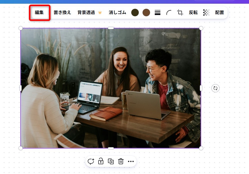Screen dimensions: 249x174
Task: Pick the dark olive color swatch
Action: 135,12
